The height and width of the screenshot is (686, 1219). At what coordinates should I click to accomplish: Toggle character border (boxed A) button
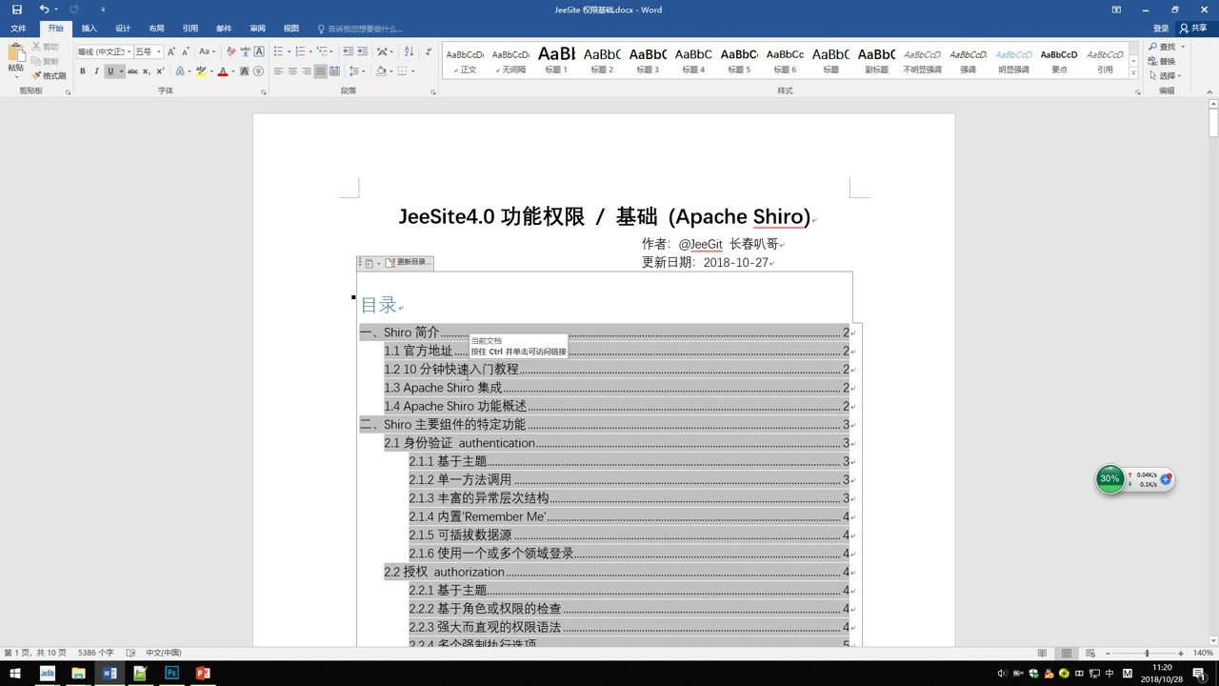coord(259,51)
